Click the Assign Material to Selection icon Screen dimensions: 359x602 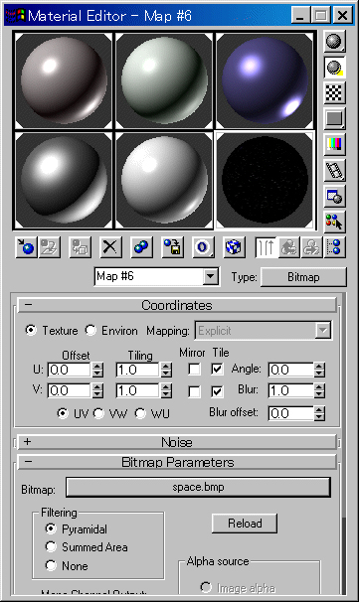(80, 247)
